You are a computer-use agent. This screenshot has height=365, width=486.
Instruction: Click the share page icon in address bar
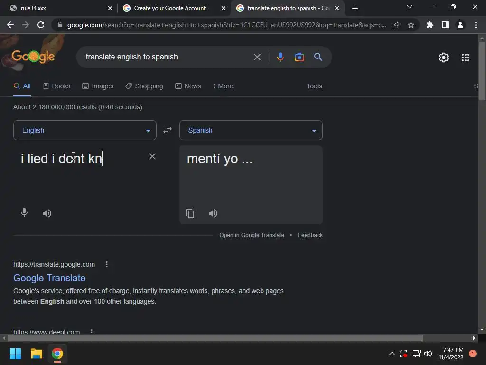coord(396,25)
